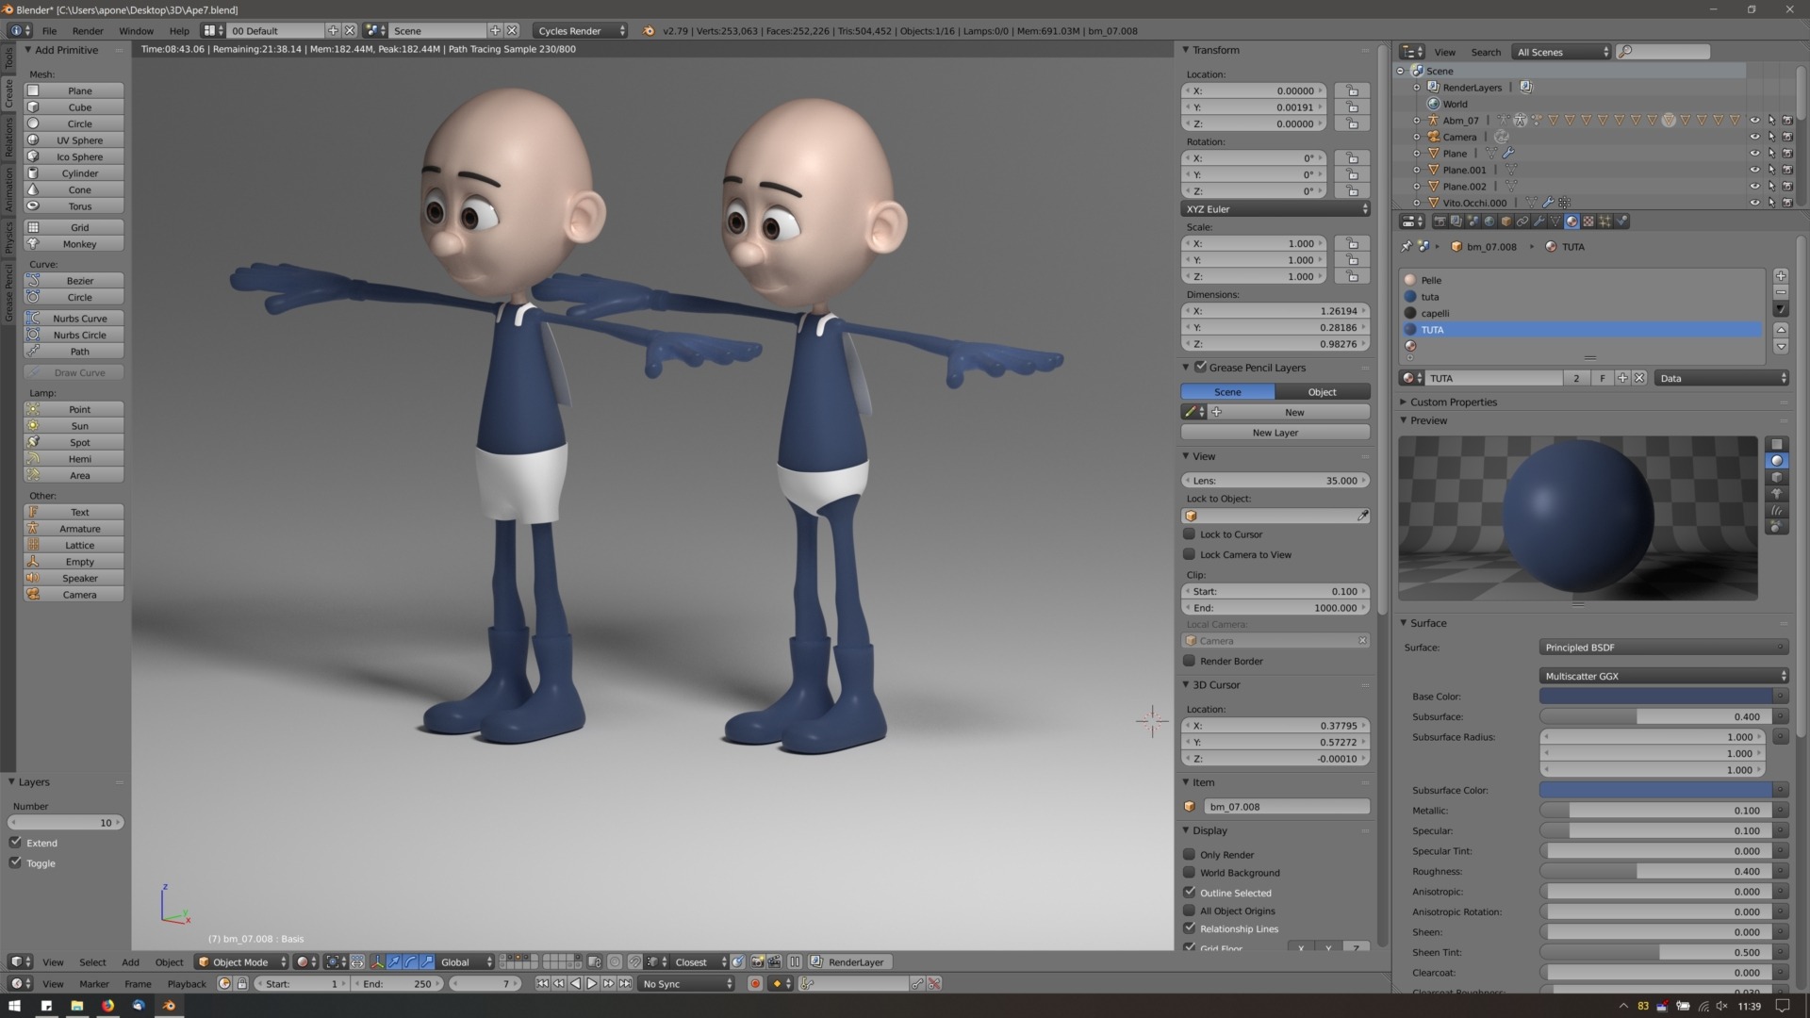Toggle selectability arrow for Abm_07
Image resolution: width=1810 pixels, height=1018 pixels.
(1771, 120)
